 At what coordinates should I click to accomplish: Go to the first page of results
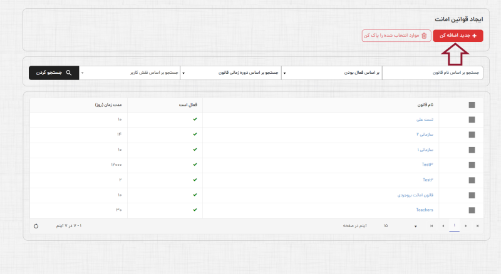coord(431,226)
